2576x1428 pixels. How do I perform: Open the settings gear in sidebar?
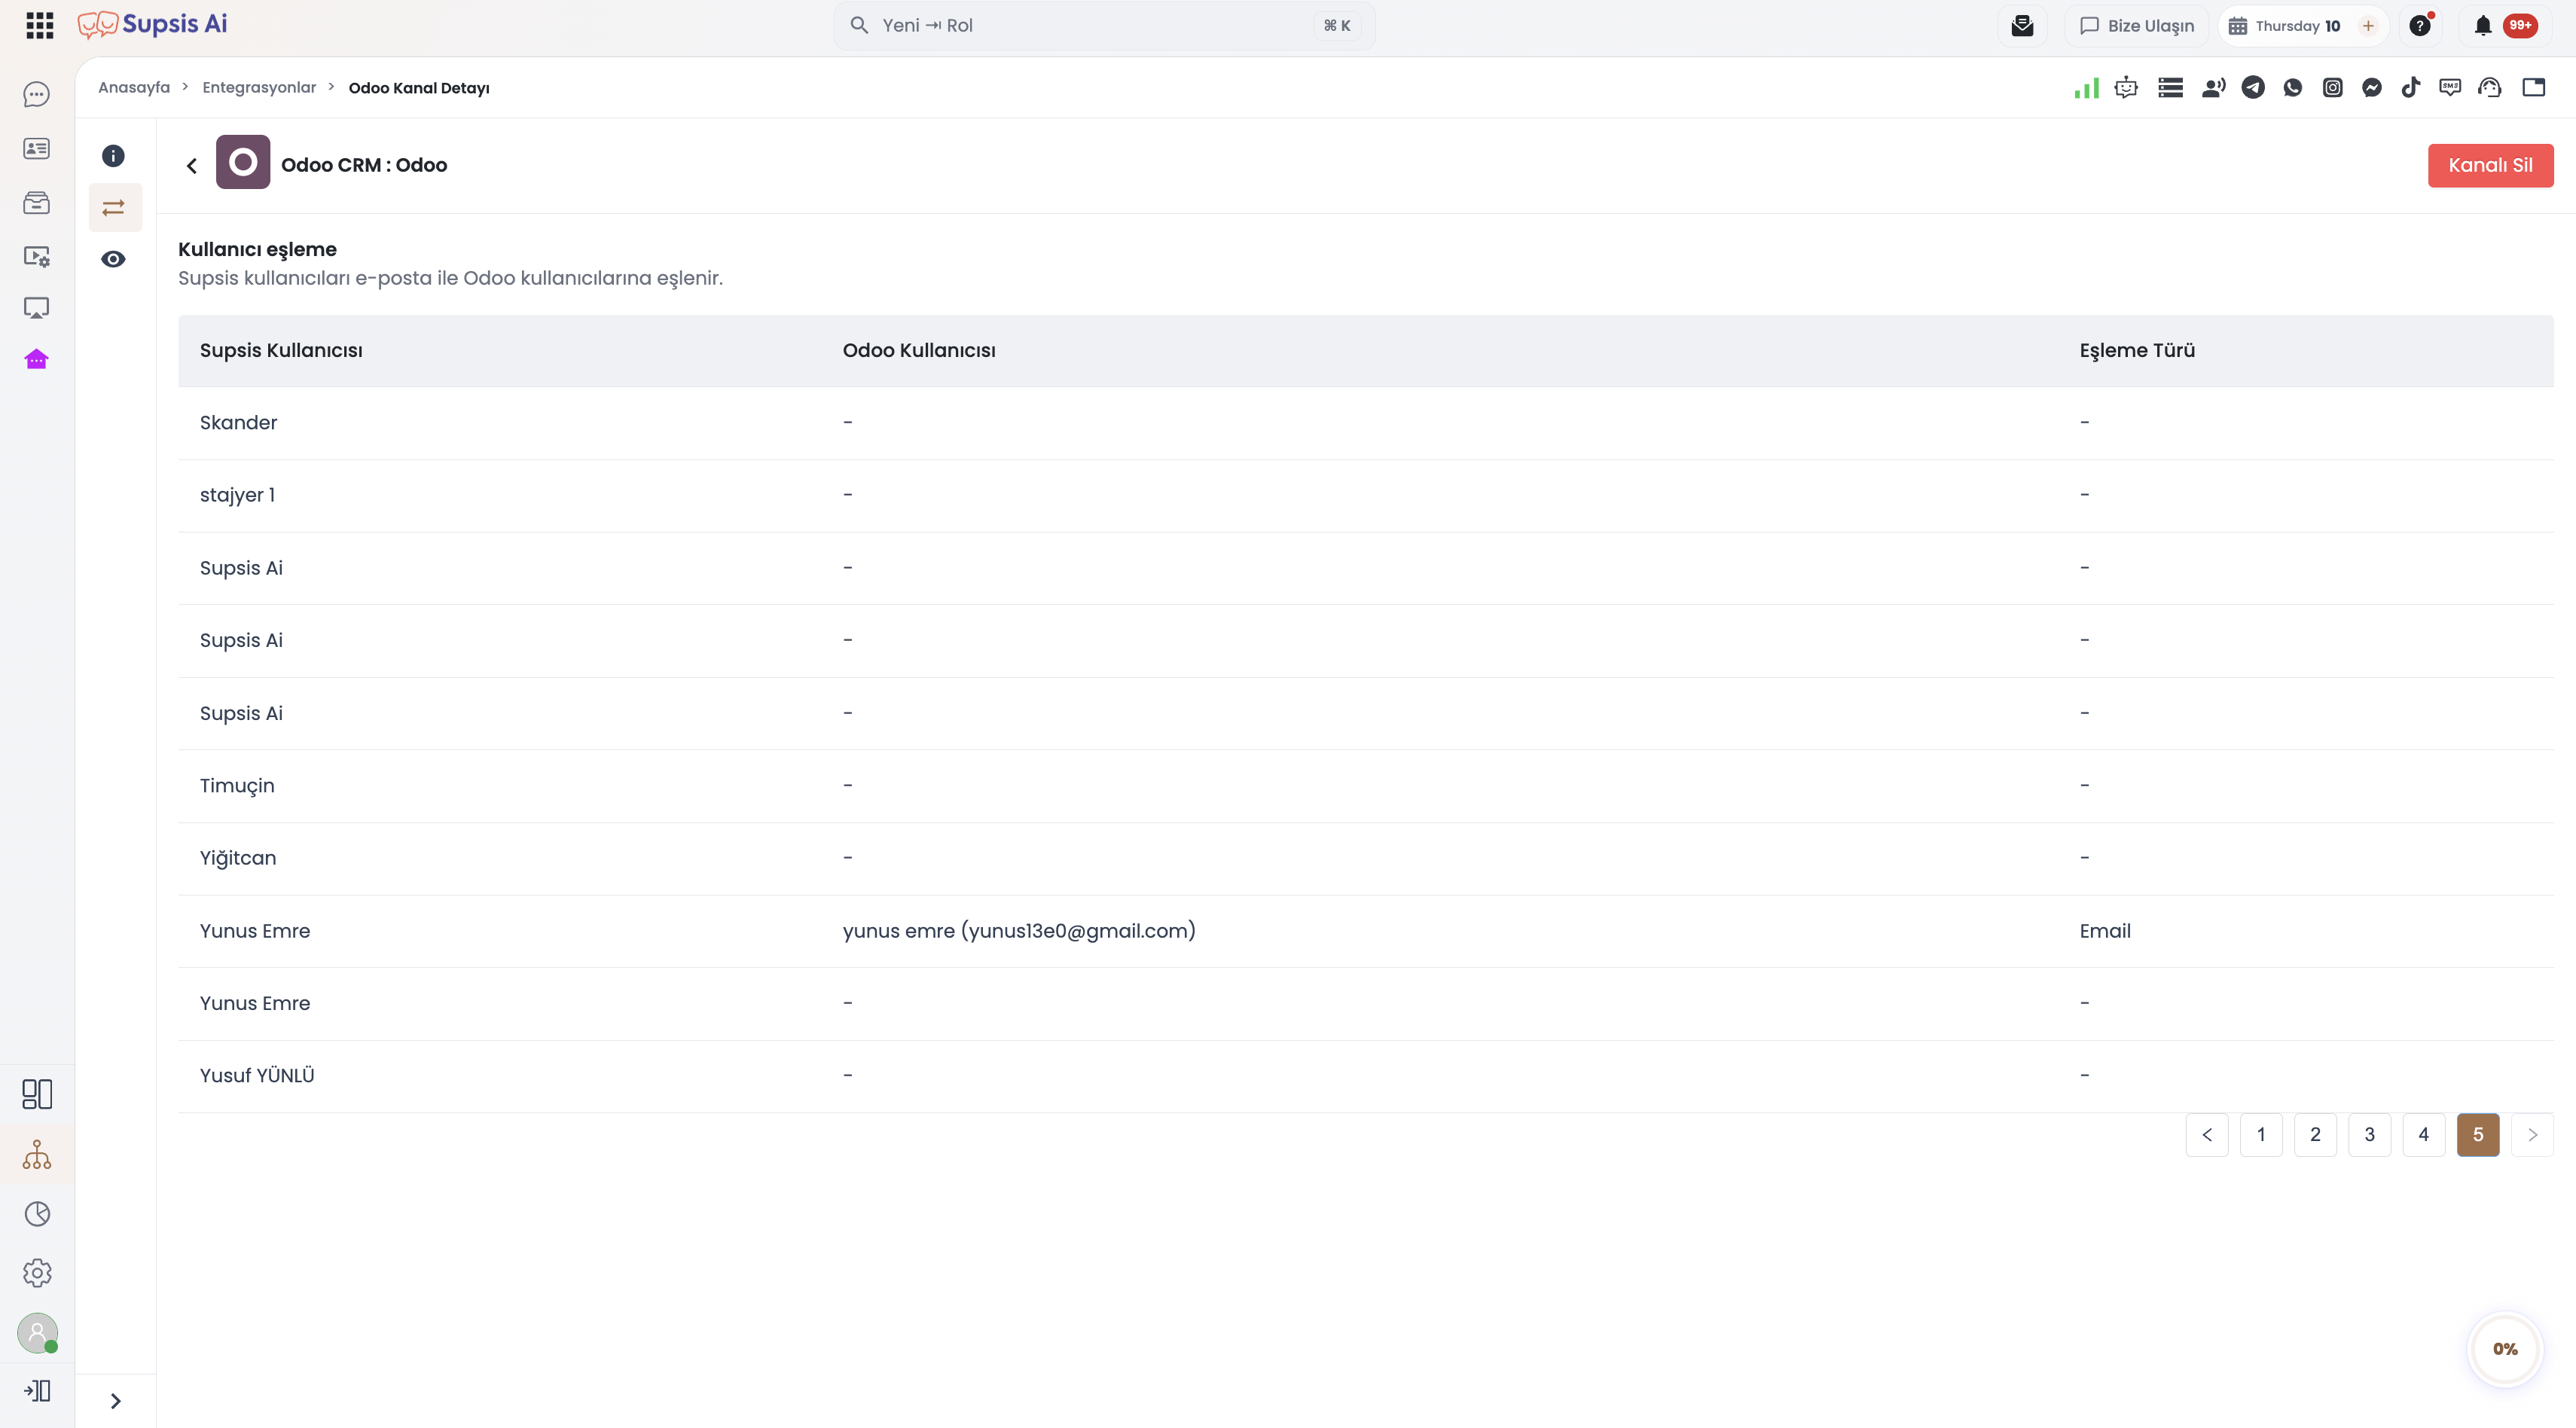pyautogui.click(x=37, y=1273)
